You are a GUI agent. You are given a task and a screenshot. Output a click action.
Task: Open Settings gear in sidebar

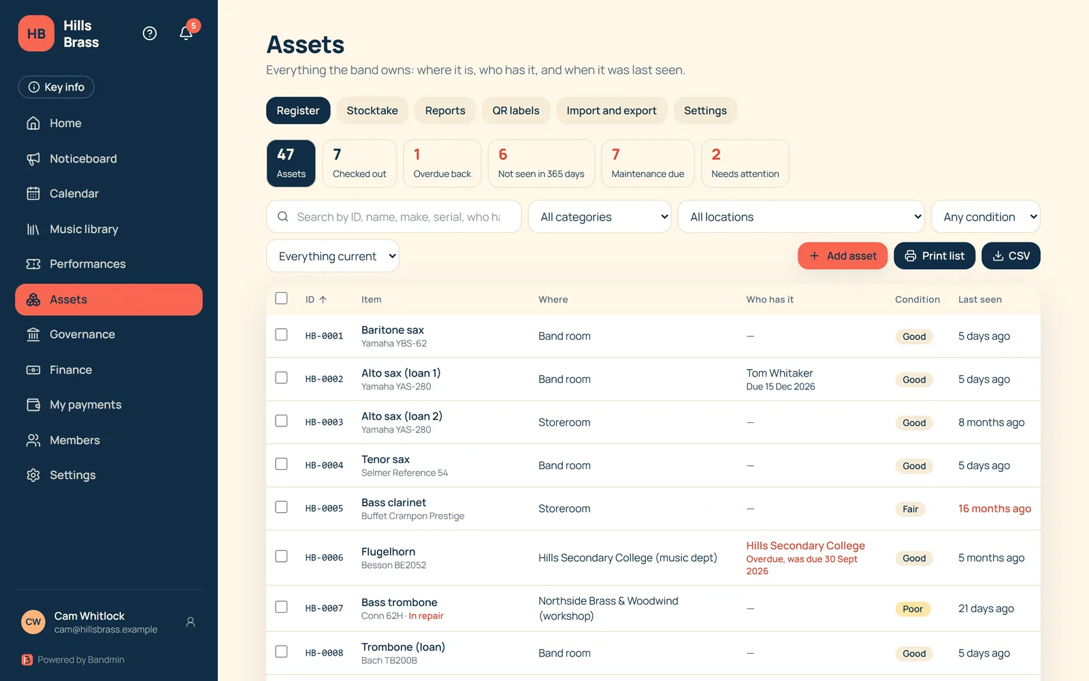[109, 475]
